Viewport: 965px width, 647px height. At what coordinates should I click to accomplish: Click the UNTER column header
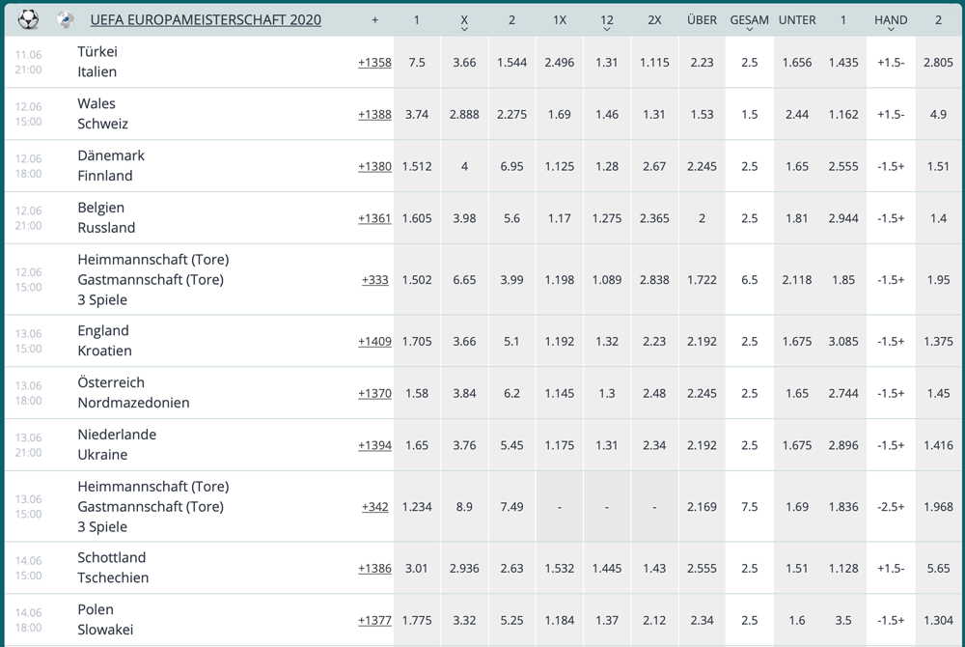click(797, 19)
